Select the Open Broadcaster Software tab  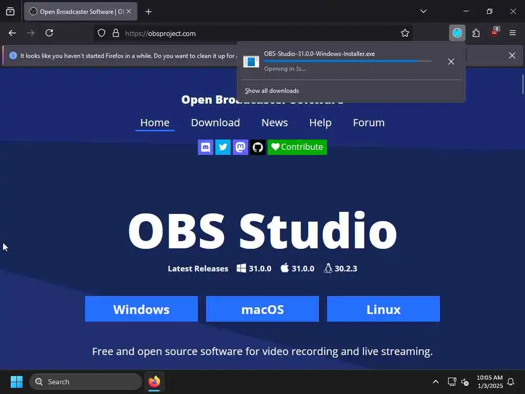click(80, 11)
